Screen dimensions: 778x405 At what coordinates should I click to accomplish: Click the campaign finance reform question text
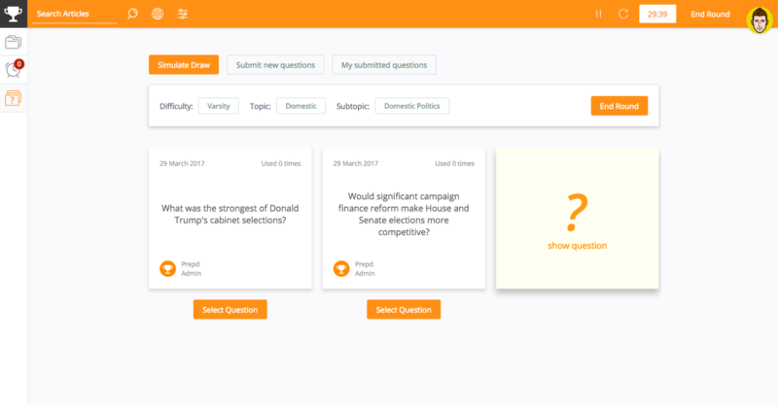tap(404, 214)
